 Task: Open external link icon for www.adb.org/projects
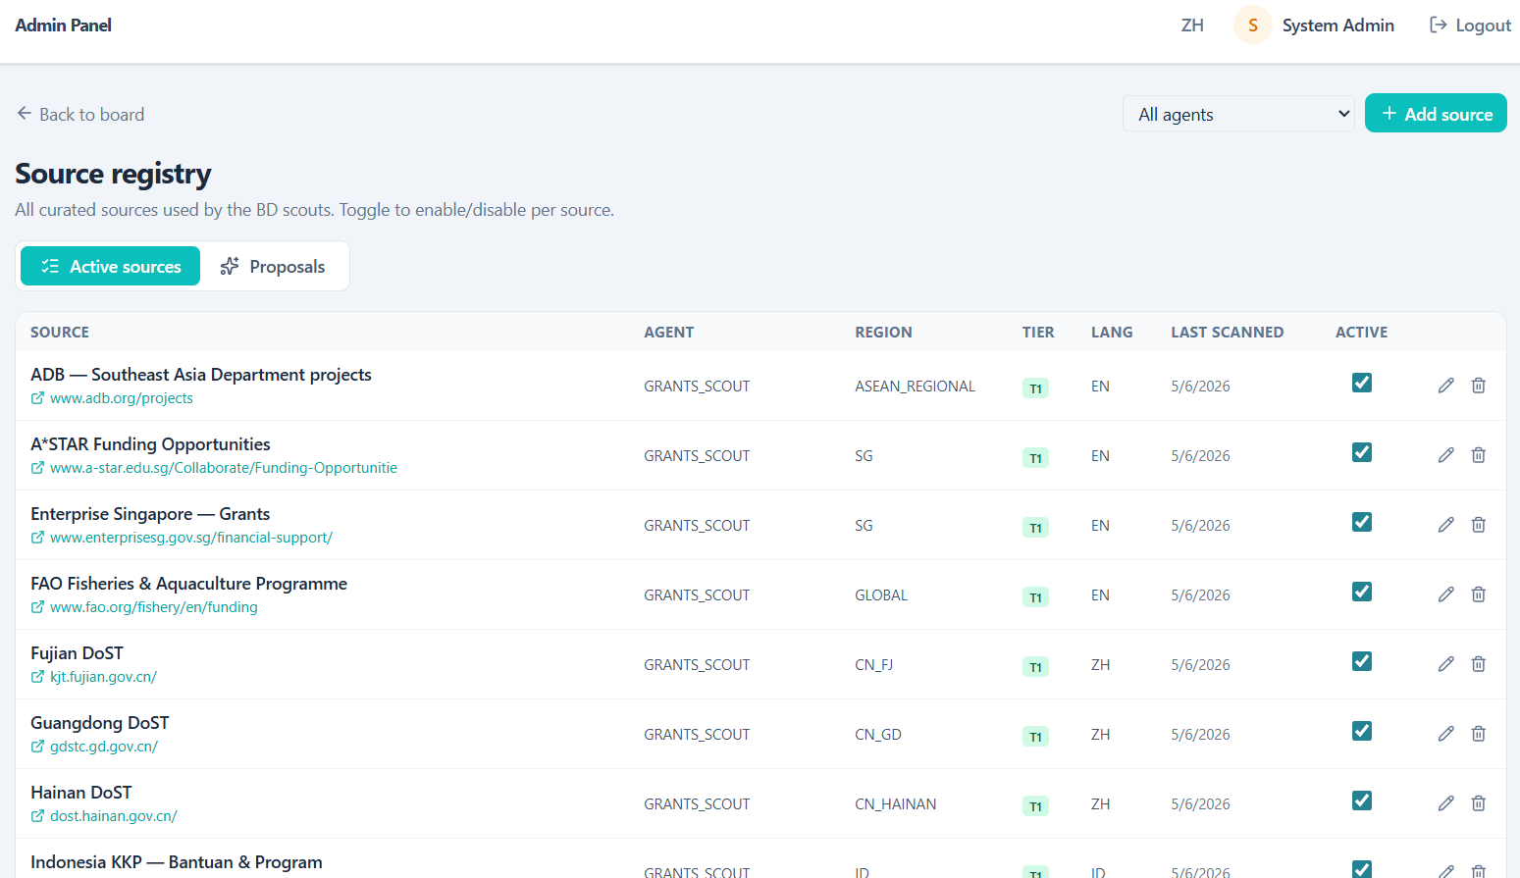coord(37,398)
